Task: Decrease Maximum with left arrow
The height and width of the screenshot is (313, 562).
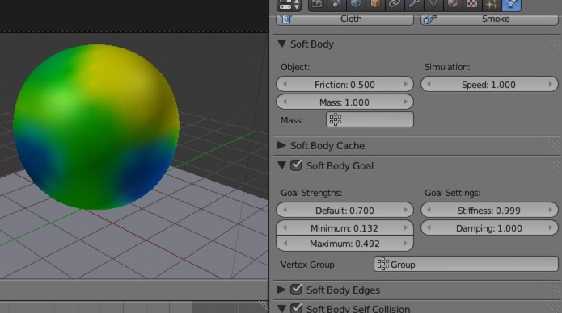Action: tap(285, 244)
